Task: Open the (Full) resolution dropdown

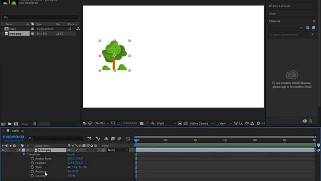Action: click(x=166, y=123)
